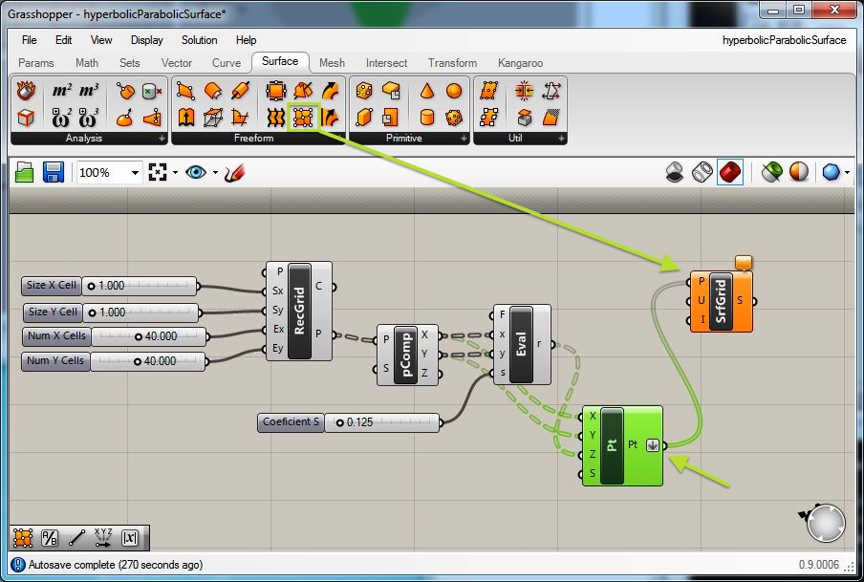Viewport: 864px width, 582px height.
Task: Select the Eval component on the canvas
Action: coord(521,344)
